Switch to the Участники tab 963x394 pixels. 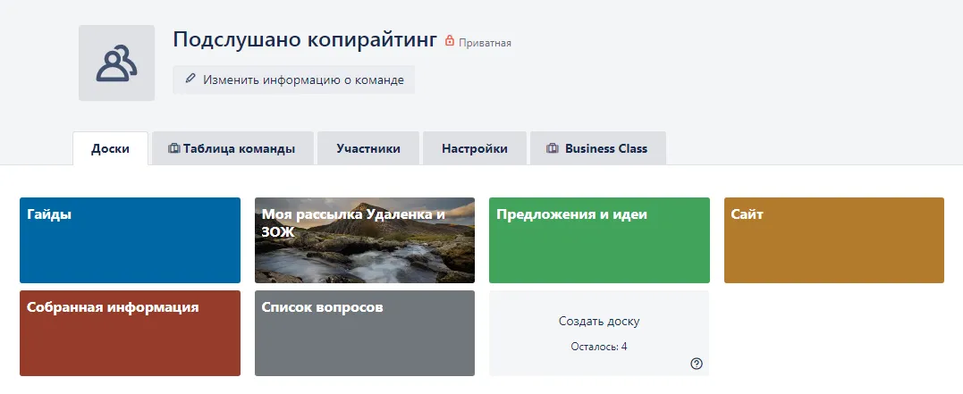(367, 148)
